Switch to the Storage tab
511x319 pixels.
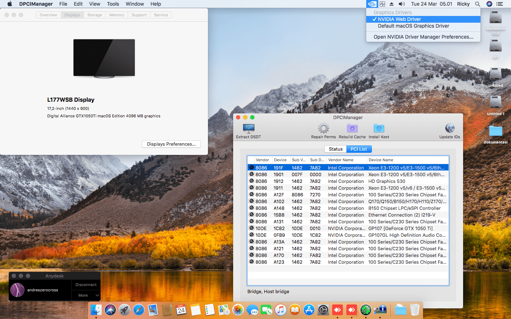[x=94, y=15]
